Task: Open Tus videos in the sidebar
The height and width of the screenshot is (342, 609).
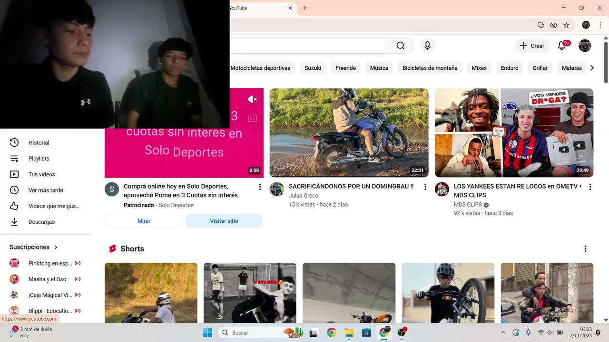Action: coord(46,174)
